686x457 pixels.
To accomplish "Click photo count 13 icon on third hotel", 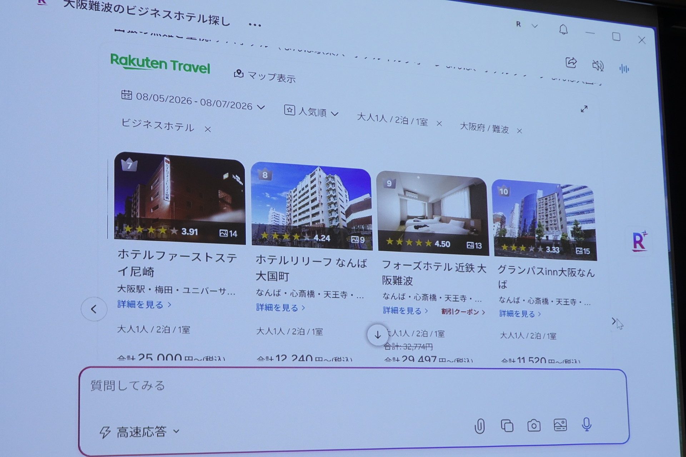I will (474, 245).
